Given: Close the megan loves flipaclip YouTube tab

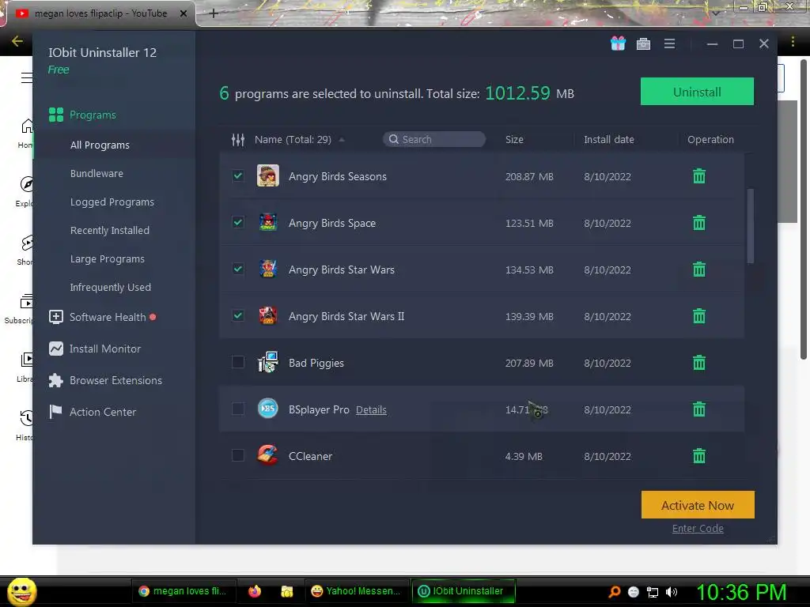Looking at the screenshot, I should pyautogui.click(x=183, y=13).
